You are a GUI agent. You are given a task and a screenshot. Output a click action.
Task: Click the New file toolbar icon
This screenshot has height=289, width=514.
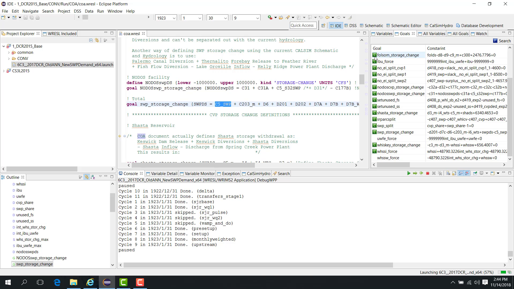[3, 18]
